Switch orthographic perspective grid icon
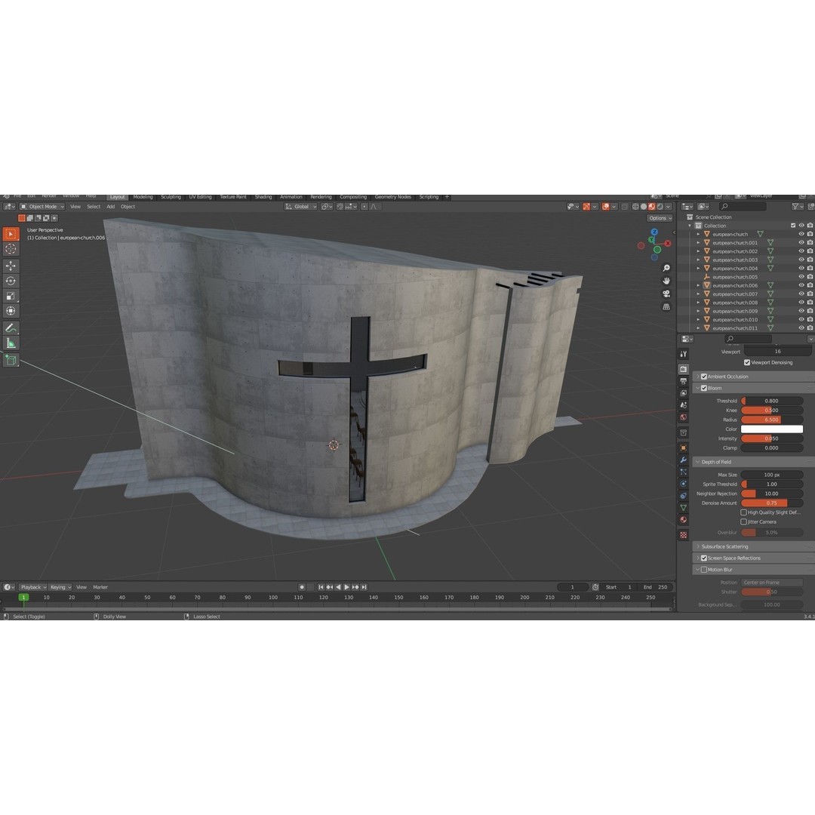 pyautogui.click(x=666, y=306)
